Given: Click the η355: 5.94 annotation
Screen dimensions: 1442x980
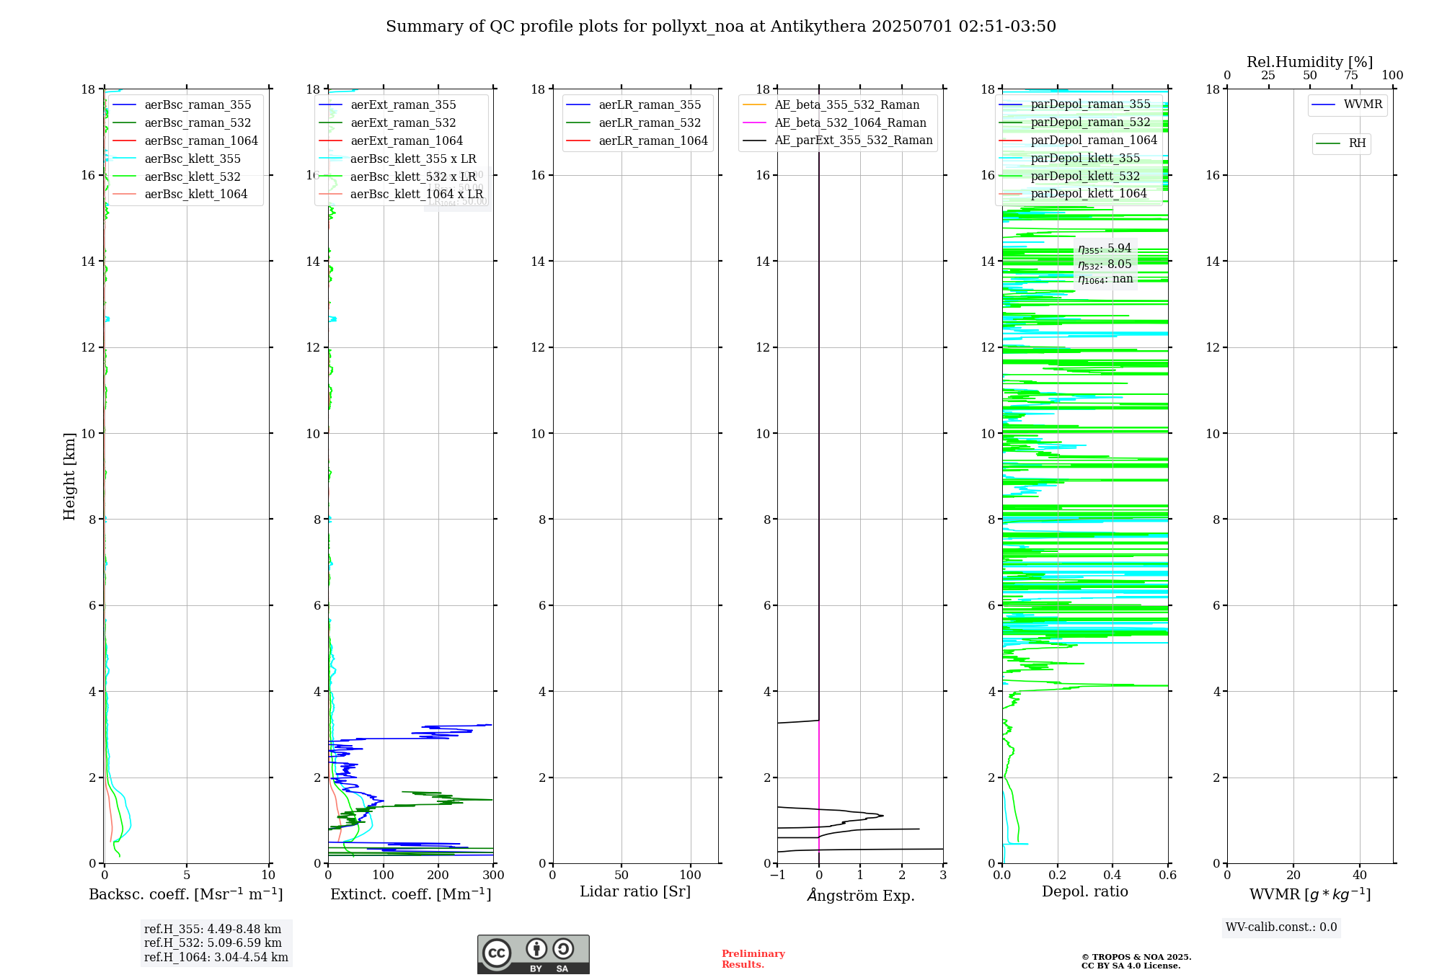Looking at the screenshot, I should coord(1105,249).
